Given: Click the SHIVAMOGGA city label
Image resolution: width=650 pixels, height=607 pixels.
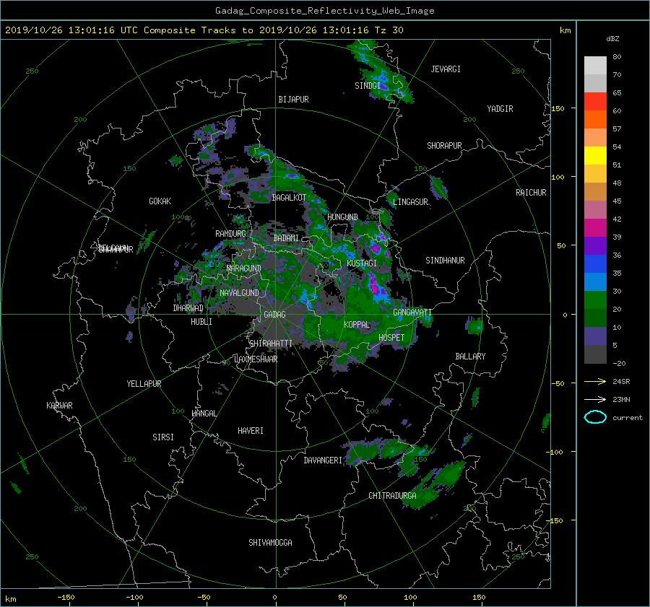Looking at the screenshot, I should tap(270, 543).
